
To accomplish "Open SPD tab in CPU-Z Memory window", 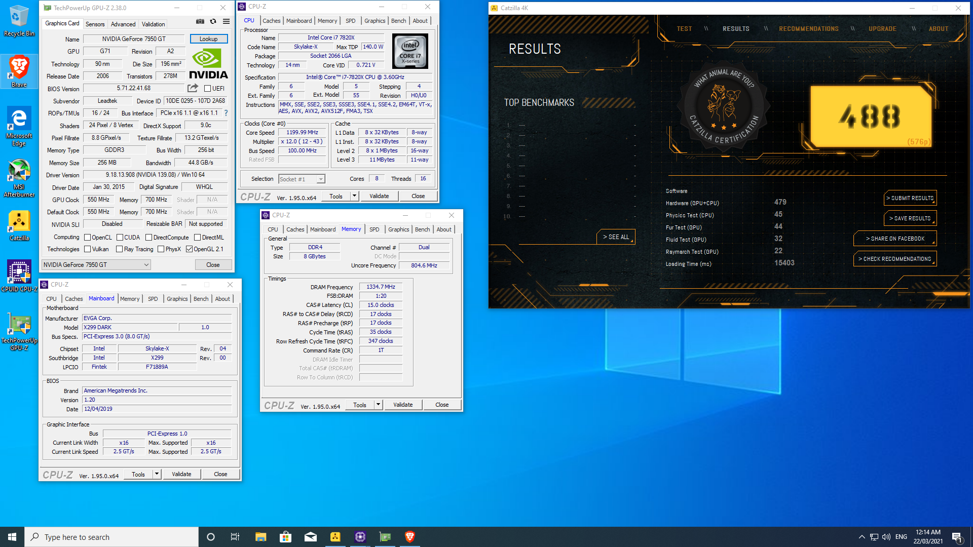I will [374, 229].
